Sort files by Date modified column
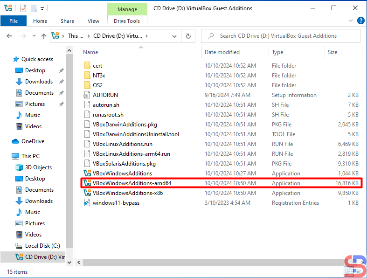This screenshot has width=367, height=278. 222,52
